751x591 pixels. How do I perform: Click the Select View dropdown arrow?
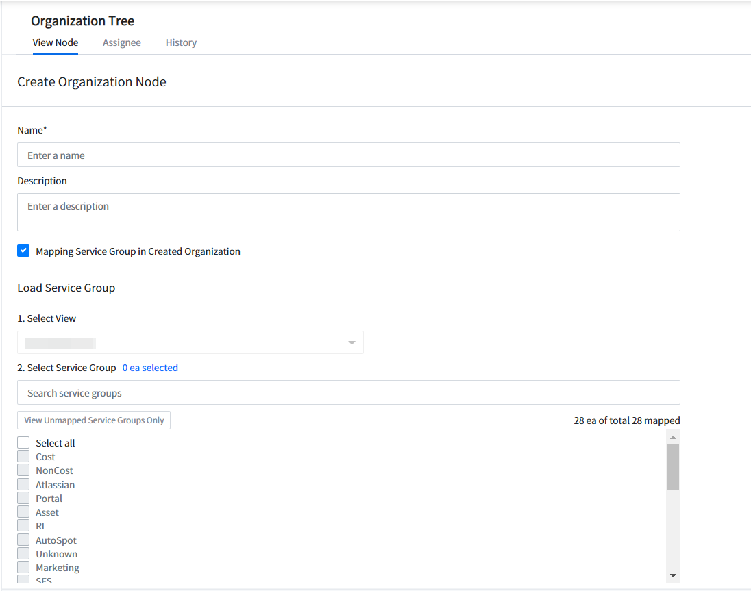pyautogui.click(x=352, y=342)
